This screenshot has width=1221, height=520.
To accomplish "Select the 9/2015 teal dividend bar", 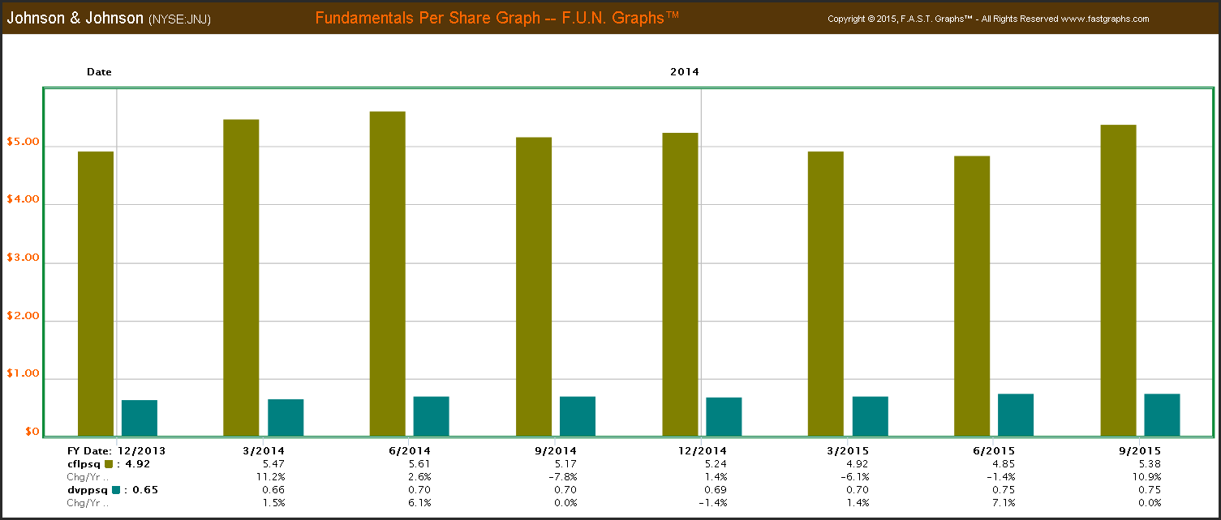I will point(1162,415).
